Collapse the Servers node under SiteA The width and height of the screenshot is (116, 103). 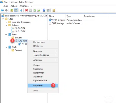tap(10, 38)
